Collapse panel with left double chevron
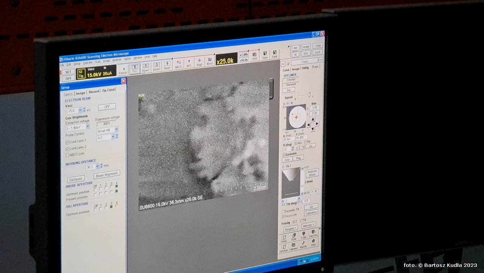Screen dimensions: 484x273 click(x=283, y=64)
